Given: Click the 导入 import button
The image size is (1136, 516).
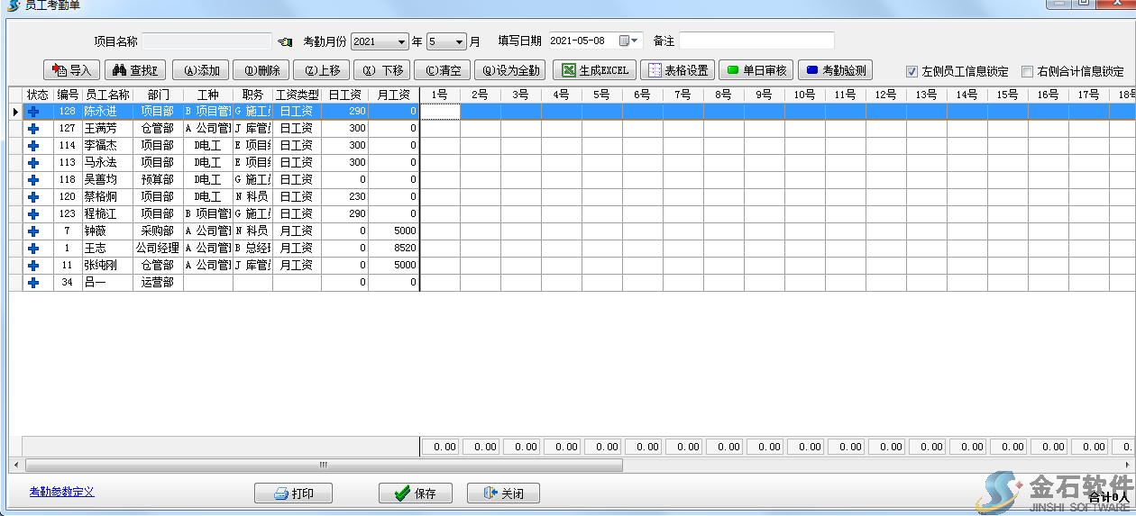Looking at the screenshot, I should coord(71,70).
